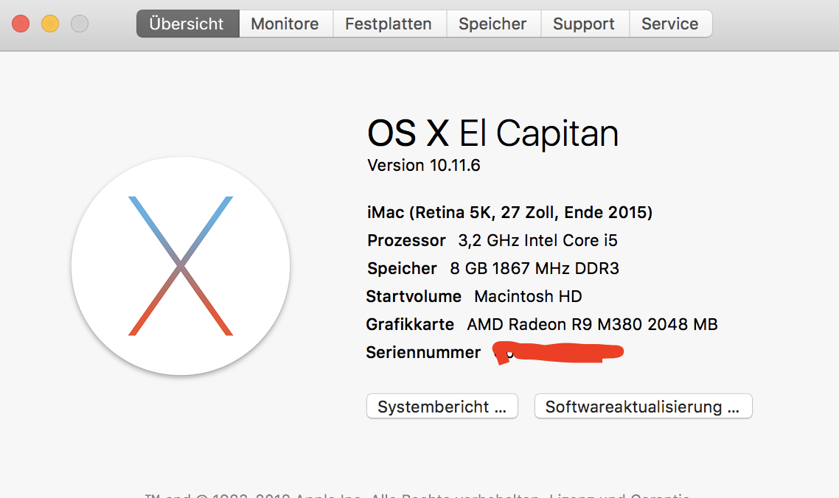Show the Service tab
The height and width of the screenshot is (498, 839).
pyautogui.click(x=670, y=24)
